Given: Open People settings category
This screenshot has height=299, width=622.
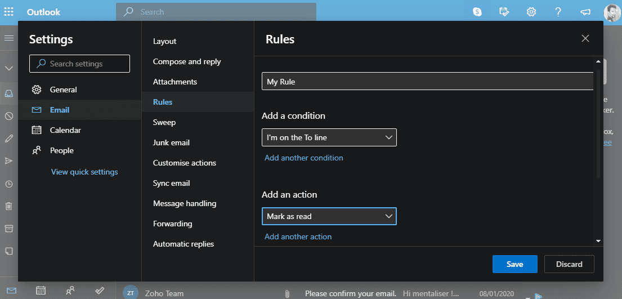Looking at the screenshot, I should (80, 150).
